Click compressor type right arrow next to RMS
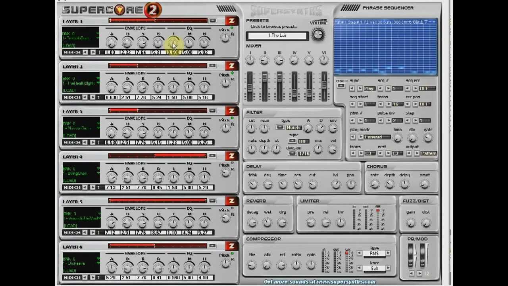 (388, 253)
